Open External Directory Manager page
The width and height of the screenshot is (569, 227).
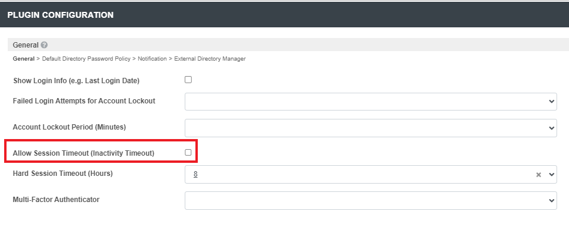(x=210, y=58)
